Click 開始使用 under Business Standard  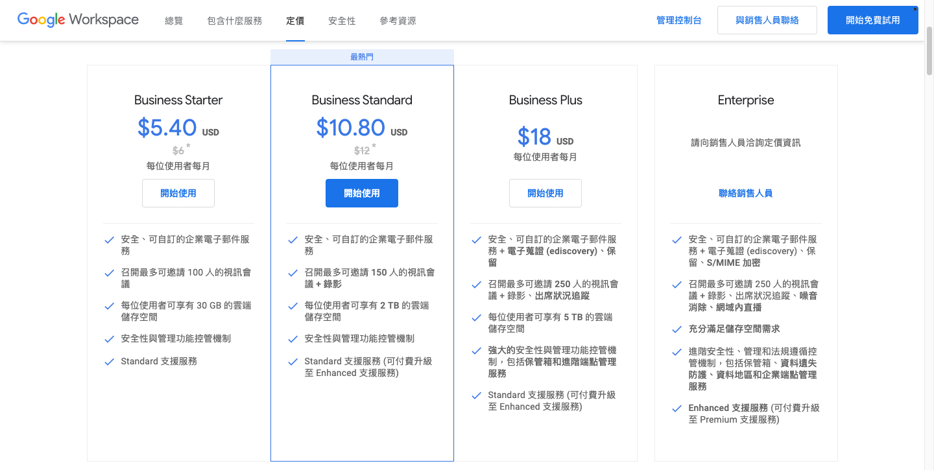(362, 193)
